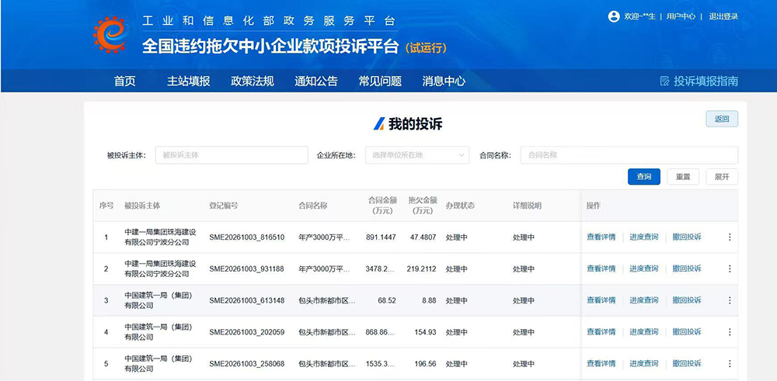Open more options for row 1 (SME20261003_816510)
This screenshot has width=777, height=381.
click(x=730, y=237)
